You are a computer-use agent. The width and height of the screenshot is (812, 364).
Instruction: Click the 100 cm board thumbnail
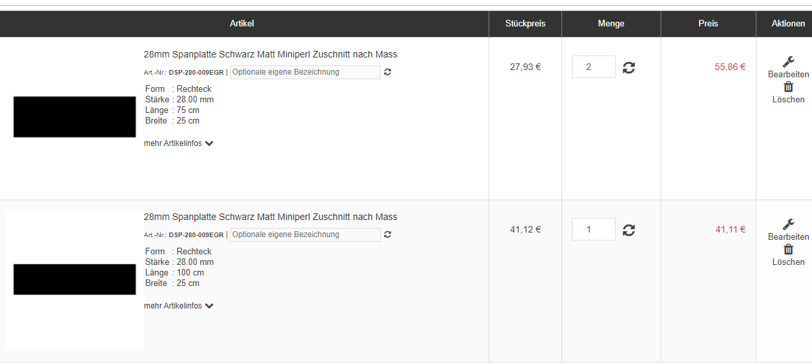coord(74,279)
